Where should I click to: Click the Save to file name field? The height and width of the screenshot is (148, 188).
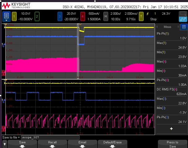[x=50, y=138]
